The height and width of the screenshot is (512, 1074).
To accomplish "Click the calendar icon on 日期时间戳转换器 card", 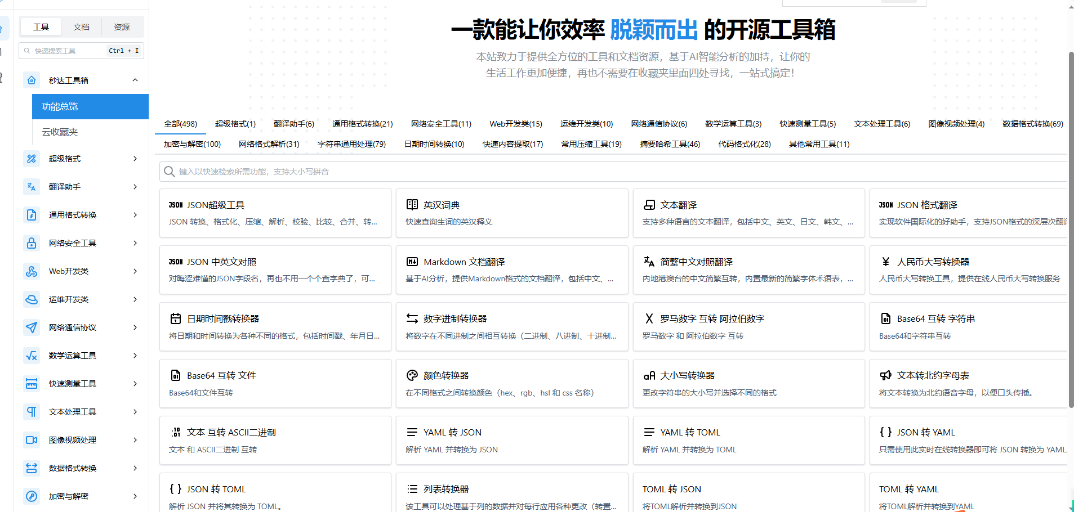I will pos(176,318).
